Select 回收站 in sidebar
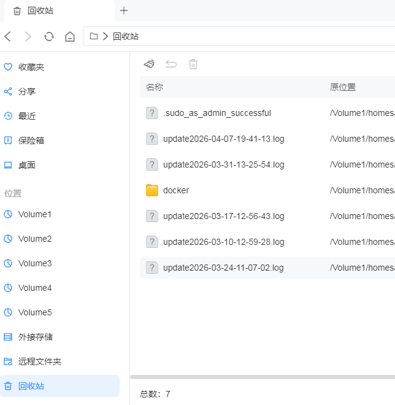395x405 pixels. [x=60, y=386]
